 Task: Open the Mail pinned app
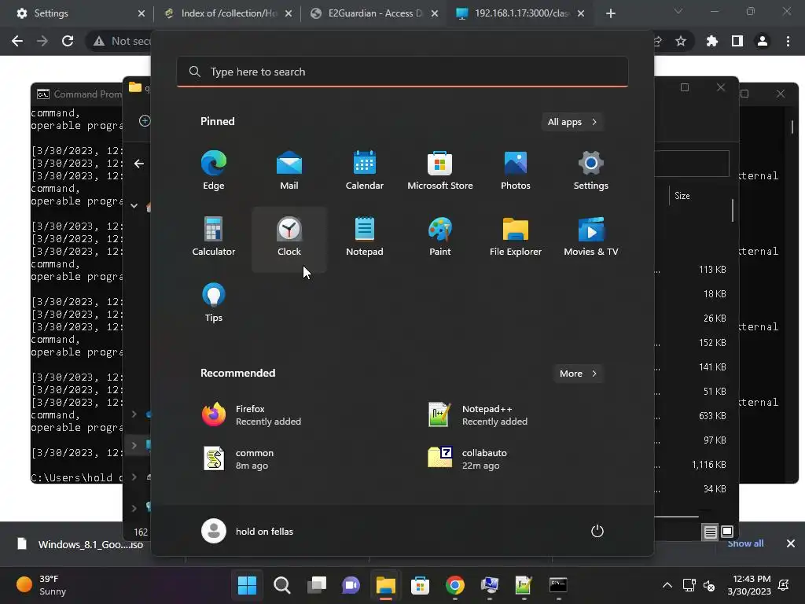(x=289, y=171)
